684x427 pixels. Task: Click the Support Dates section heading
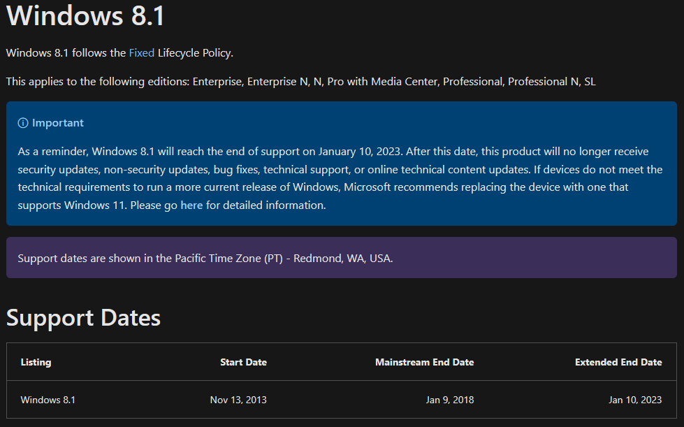[83, 318]
